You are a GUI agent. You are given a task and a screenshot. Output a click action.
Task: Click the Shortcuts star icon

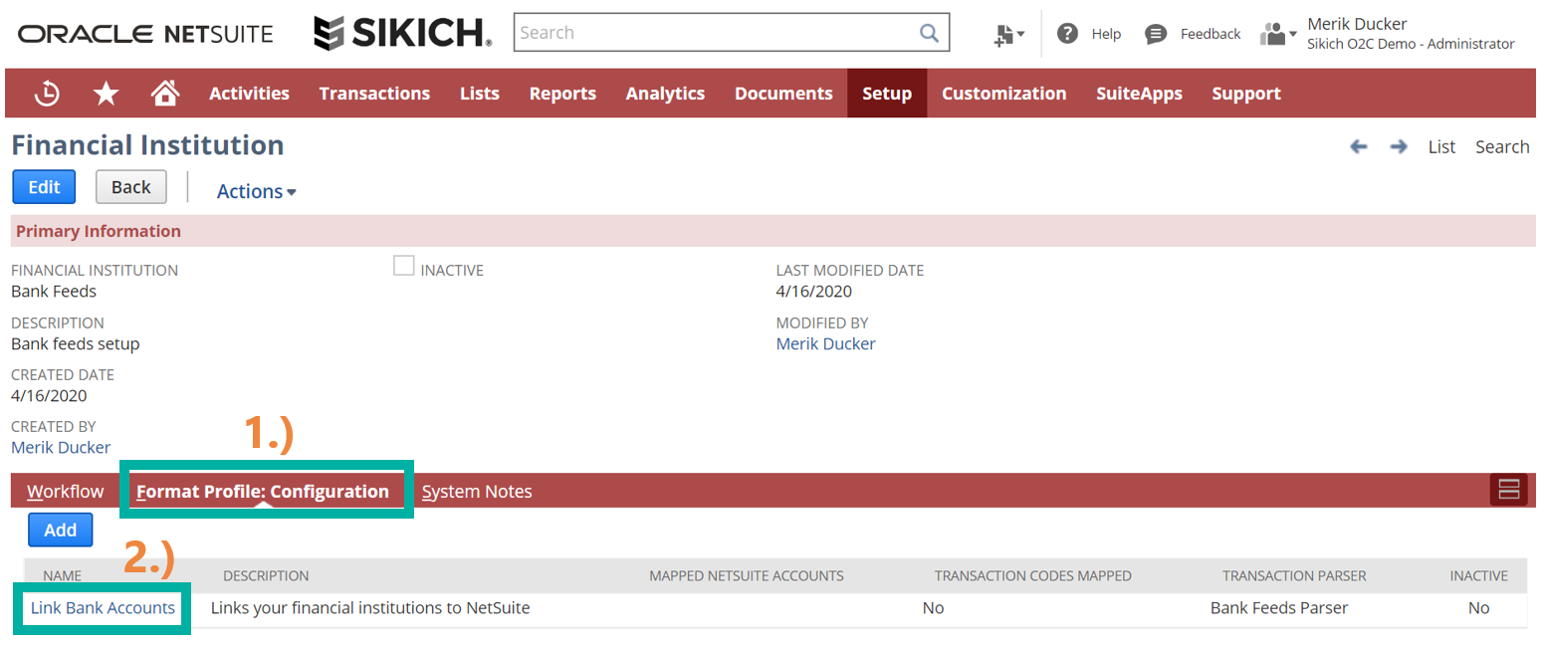pyautogui.click(x=106, y=94)
